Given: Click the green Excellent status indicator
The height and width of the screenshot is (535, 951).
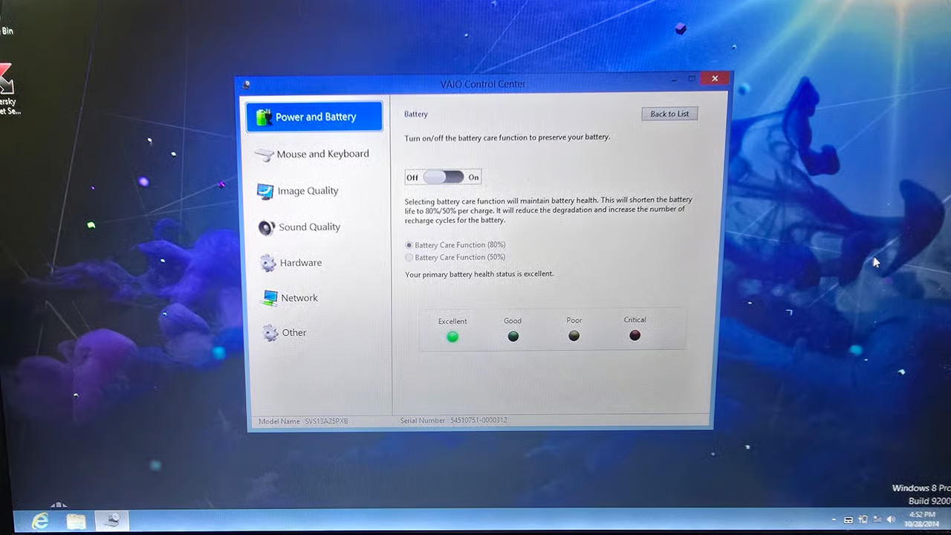Looking at the screenshot, I should [452, 337].
